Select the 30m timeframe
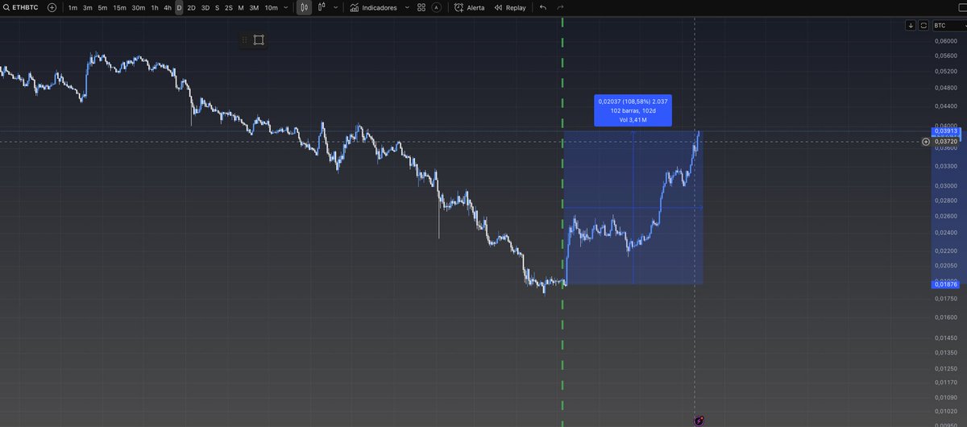Screen dimensions: 967x427 coord(139,7)
